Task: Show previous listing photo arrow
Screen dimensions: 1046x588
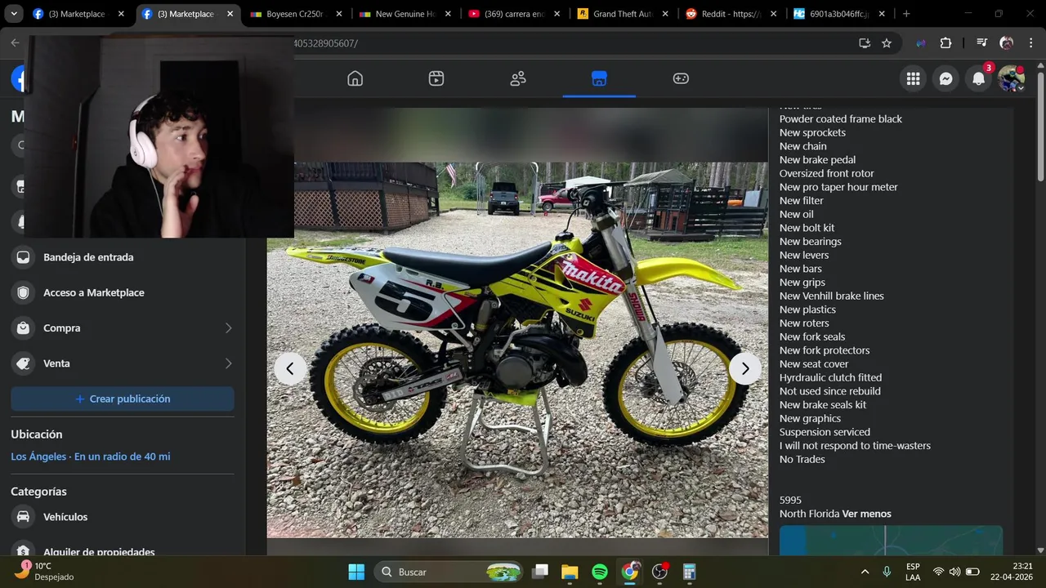Action: (290, 368)
